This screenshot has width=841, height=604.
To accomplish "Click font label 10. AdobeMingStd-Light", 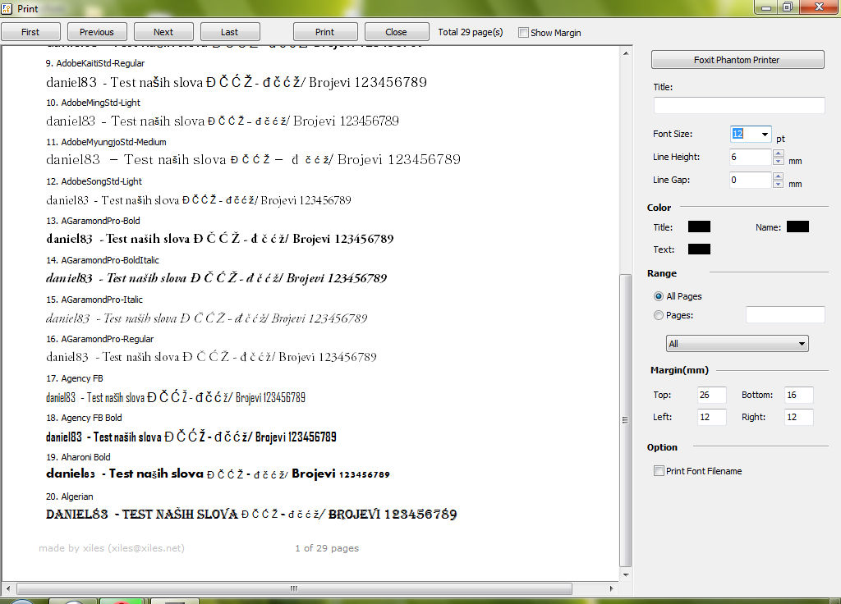I will (93, 103).
